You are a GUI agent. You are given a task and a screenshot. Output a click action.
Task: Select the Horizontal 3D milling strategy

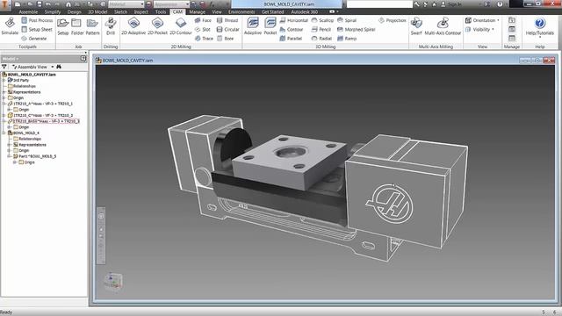(293, 20)
